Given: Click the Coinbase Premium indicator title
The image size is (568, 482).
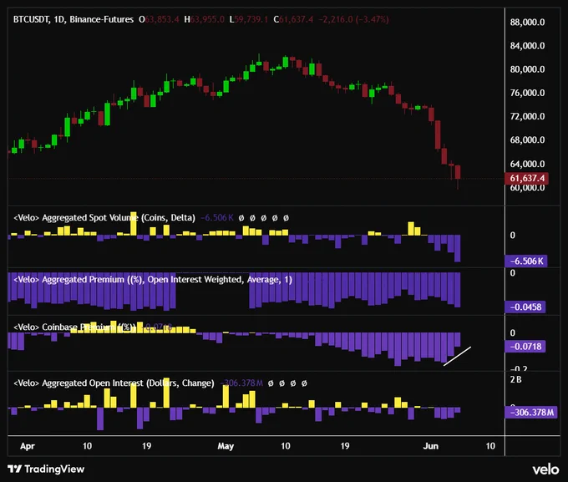Looking at the screenshot, I should 74,327.
